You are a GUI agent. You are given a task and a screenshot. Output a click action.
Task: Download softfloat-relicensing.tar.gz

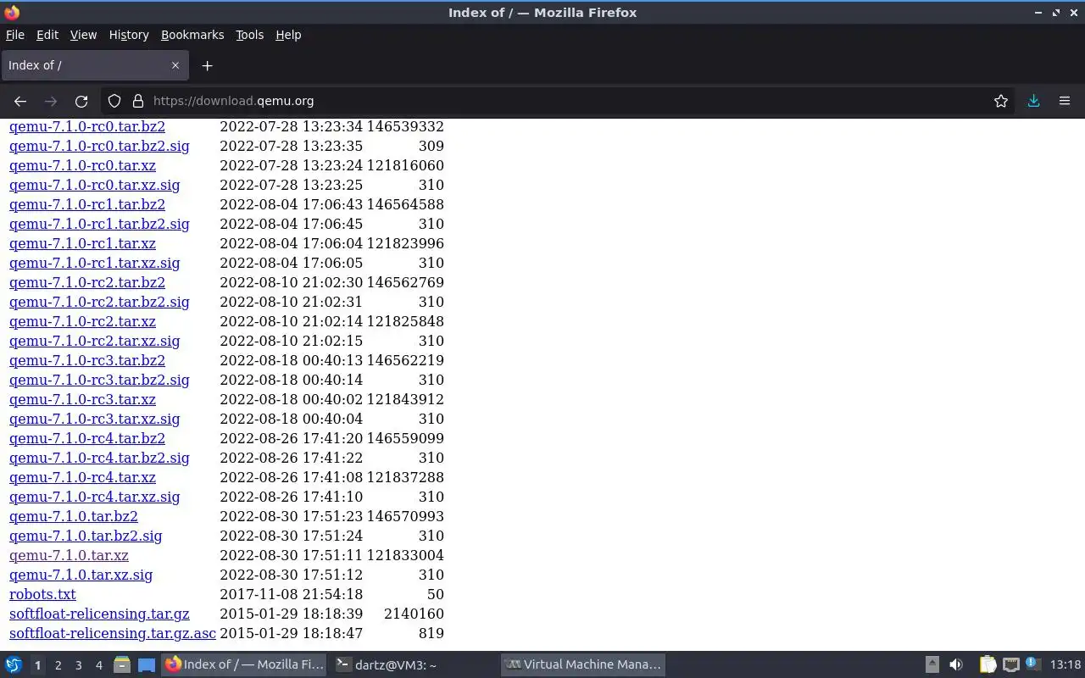(x=99, y=614)
